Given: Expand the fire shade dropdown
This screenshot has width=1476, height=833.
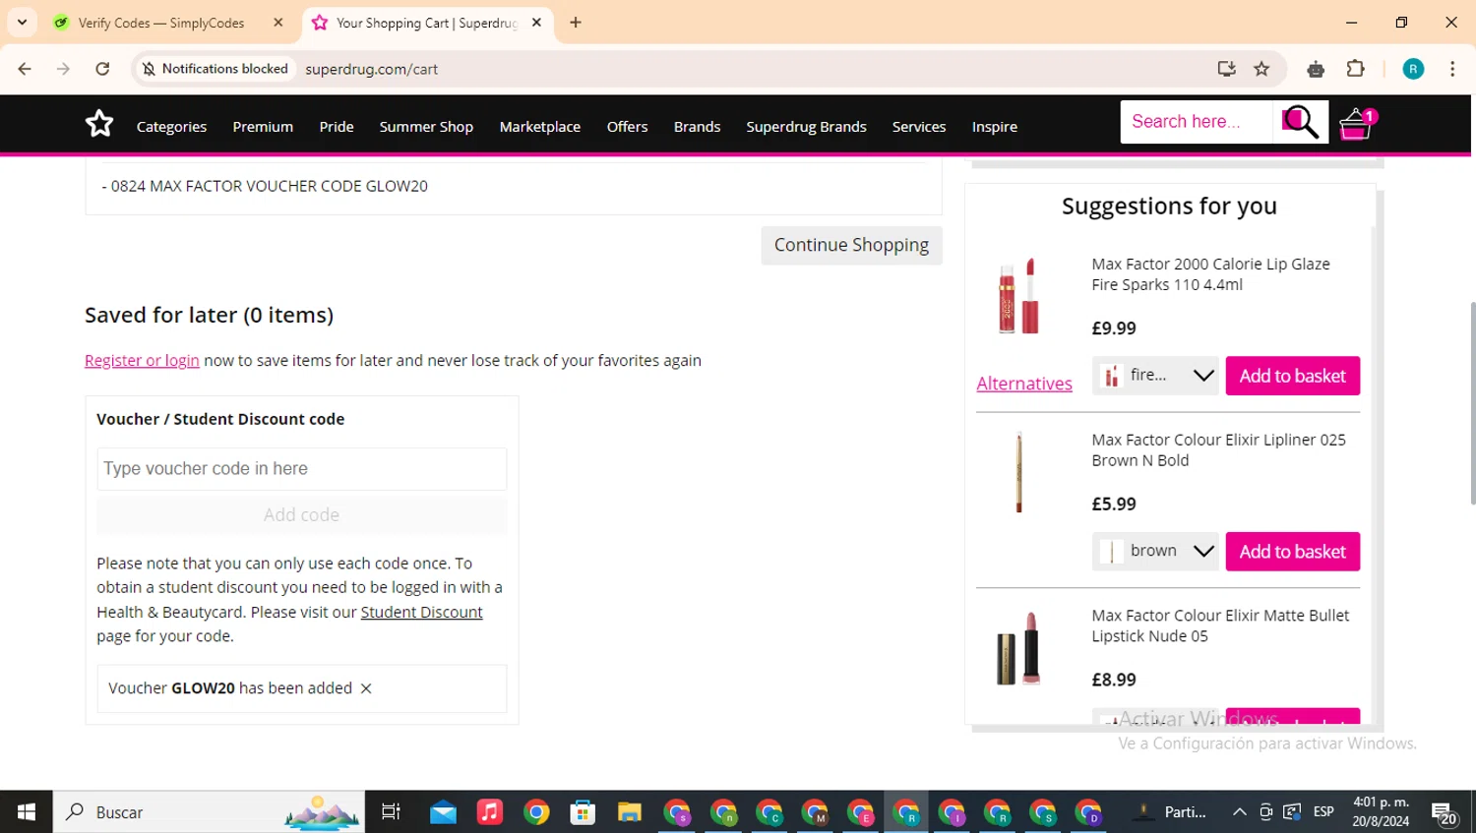Looking at the screenshot, I should (x=1155, y=376).
